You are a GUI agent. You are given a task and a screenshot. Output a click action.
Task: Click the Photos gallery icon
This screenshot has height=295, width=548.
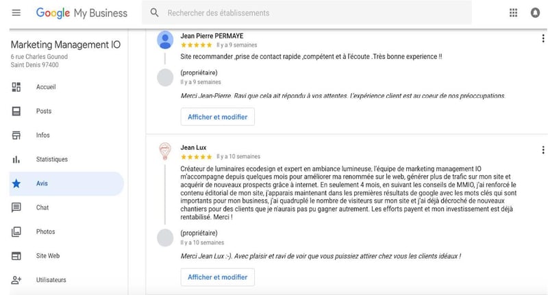point(16,231)
